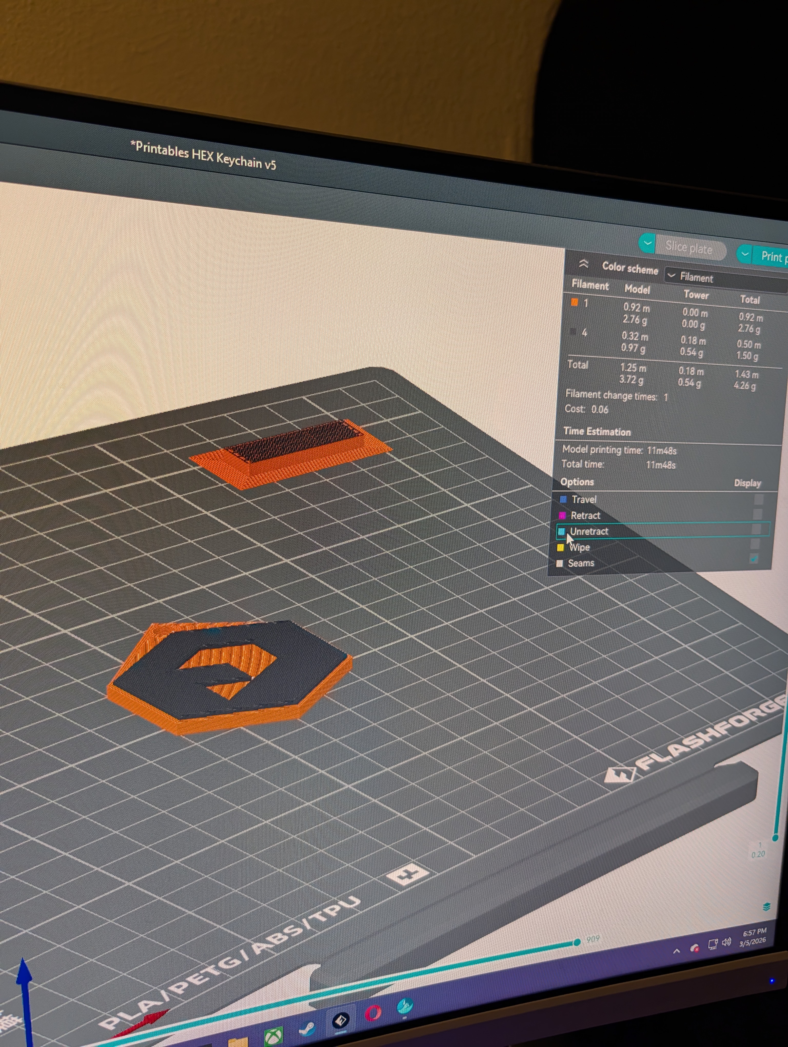
Task: Click the white Seams color swatch
Action: pyautogui.click(x=559, y=563)
